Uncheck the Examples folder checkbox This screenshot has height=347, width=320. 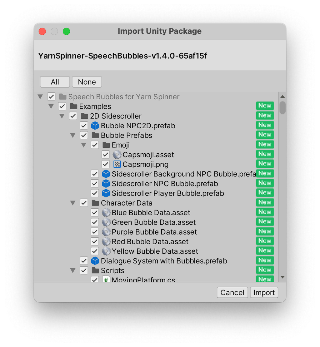click(62, 107)
